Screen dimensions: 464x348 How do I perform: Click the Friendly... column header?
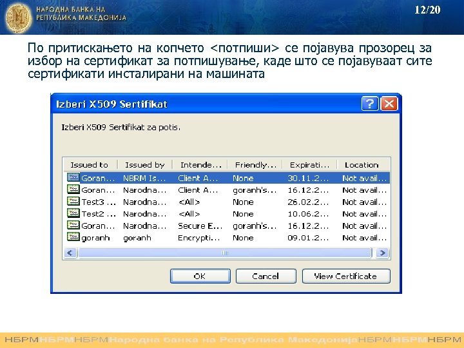pyautogui.click(x=255, y=165)
